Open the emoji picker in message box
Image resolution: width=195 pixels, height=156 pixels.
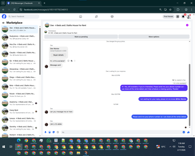[x=184, y=132]
